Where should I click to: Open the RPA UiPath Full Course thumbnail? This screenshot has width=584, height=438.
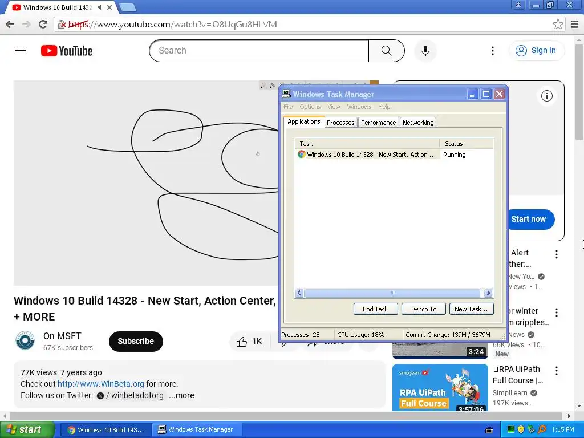tap(440, 387)
